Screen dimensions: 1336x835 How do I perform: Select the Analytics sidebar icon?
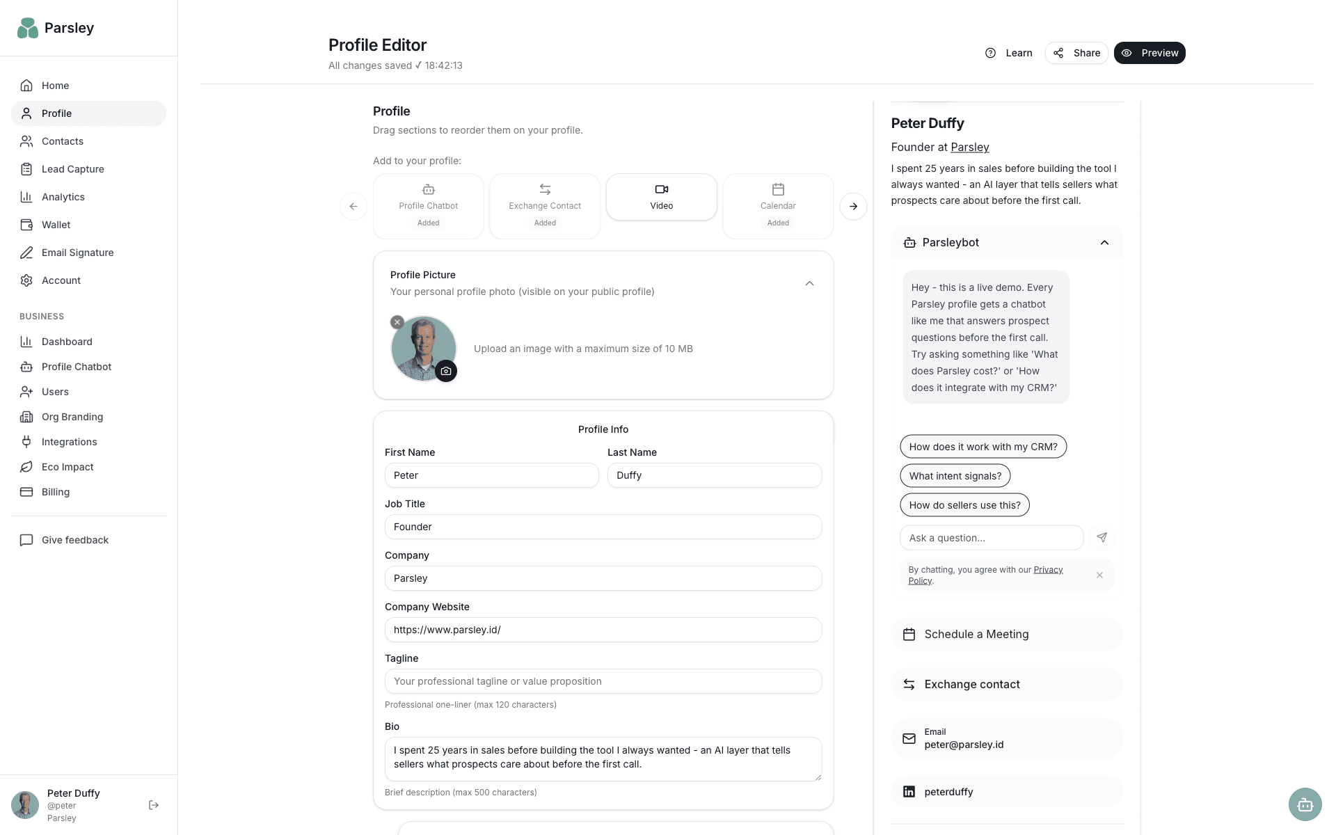pos(26,196)
